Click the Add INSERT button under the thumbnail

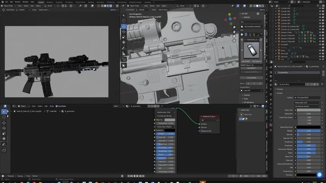coord(246,62)
